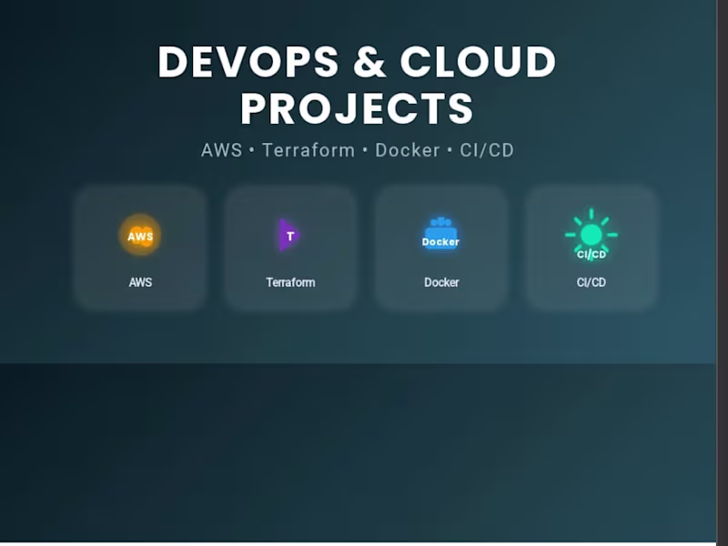The height and width of the screenshot is (546, 728).
Task: Open the Terraform project card
Action: tap(290, 248)
